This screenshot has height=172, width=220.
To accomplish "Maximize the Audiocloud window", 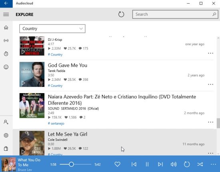I will pos(201,3).
